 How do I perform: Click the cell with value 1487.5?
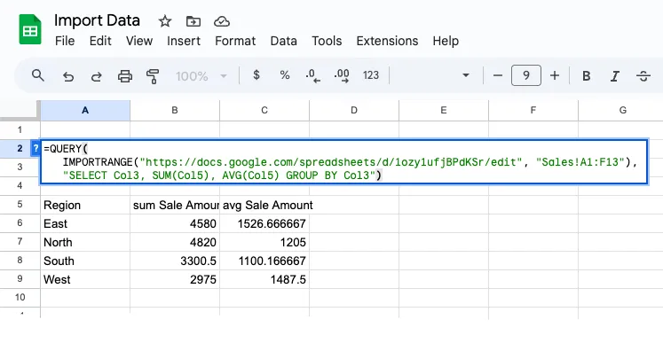[x=264, y=279]
